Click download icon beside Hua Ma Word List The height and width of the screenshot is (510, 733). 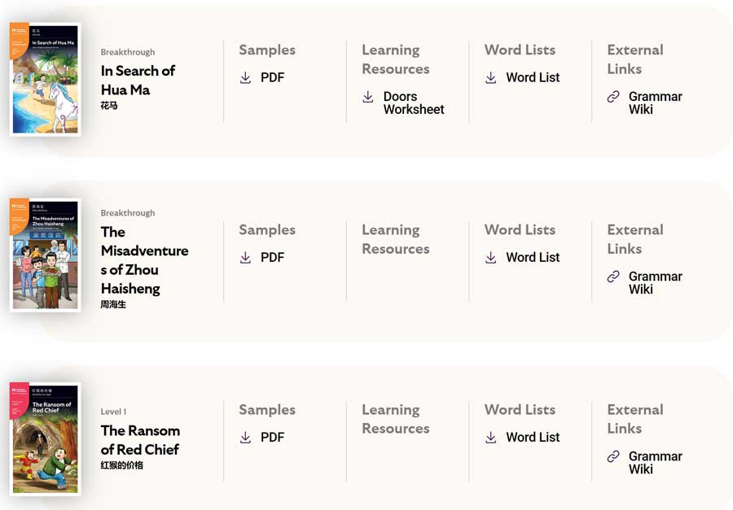coord(490,78)
